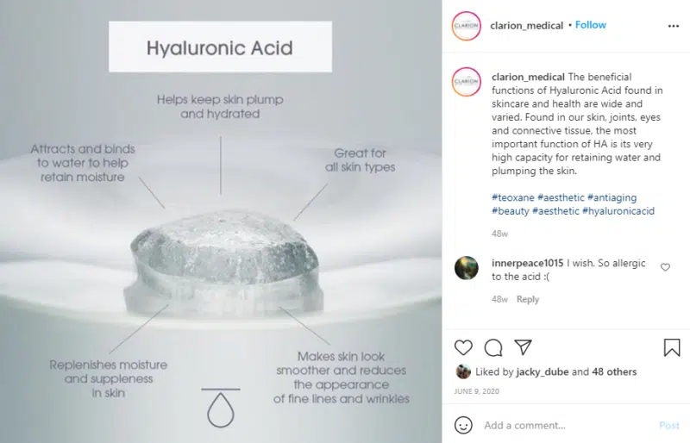690x443 pixels.
Task: Click clarion_medical avatar beside the caption
Action: pyautogui.click(x=466, y=82)
